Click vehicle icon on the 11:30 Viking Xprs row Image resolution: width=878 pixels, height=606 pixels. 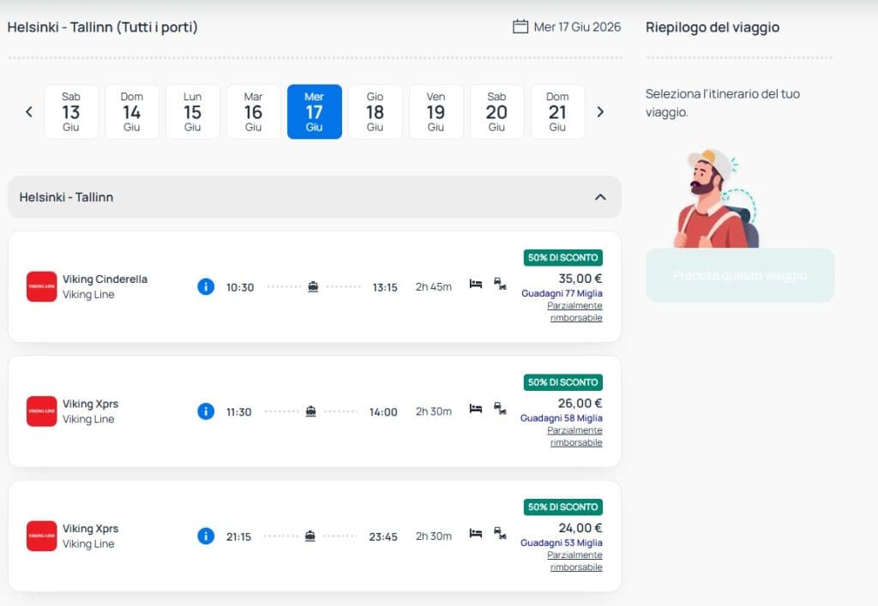coord(500,409)
